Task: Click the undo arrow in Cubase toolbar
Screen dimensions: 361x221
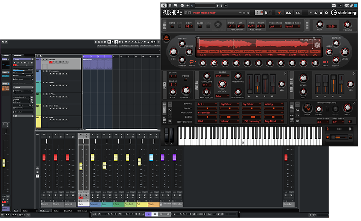Action: 3,42
